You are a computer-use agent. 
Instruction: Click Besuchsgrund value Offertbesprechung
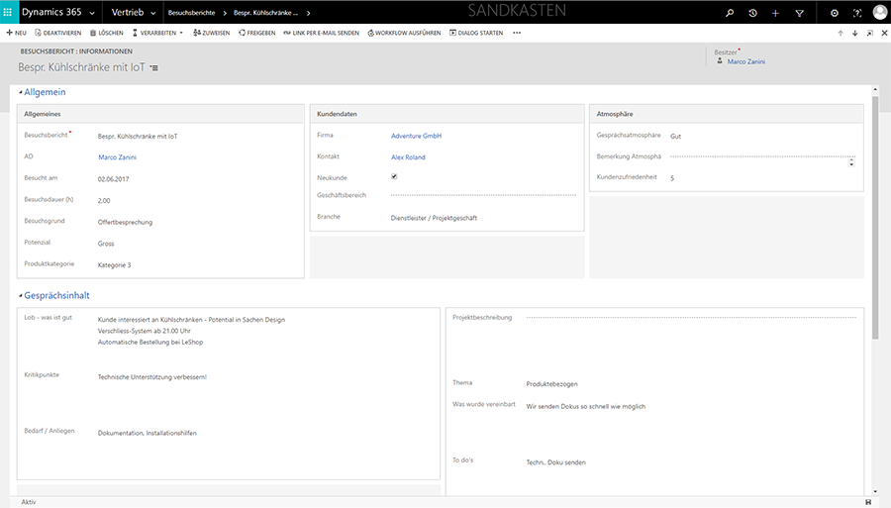tap(125, 222)
